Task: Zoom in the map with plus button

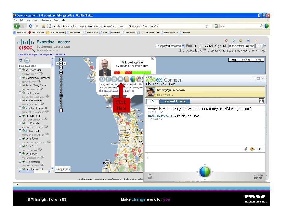Action: [x=61, y=72]
